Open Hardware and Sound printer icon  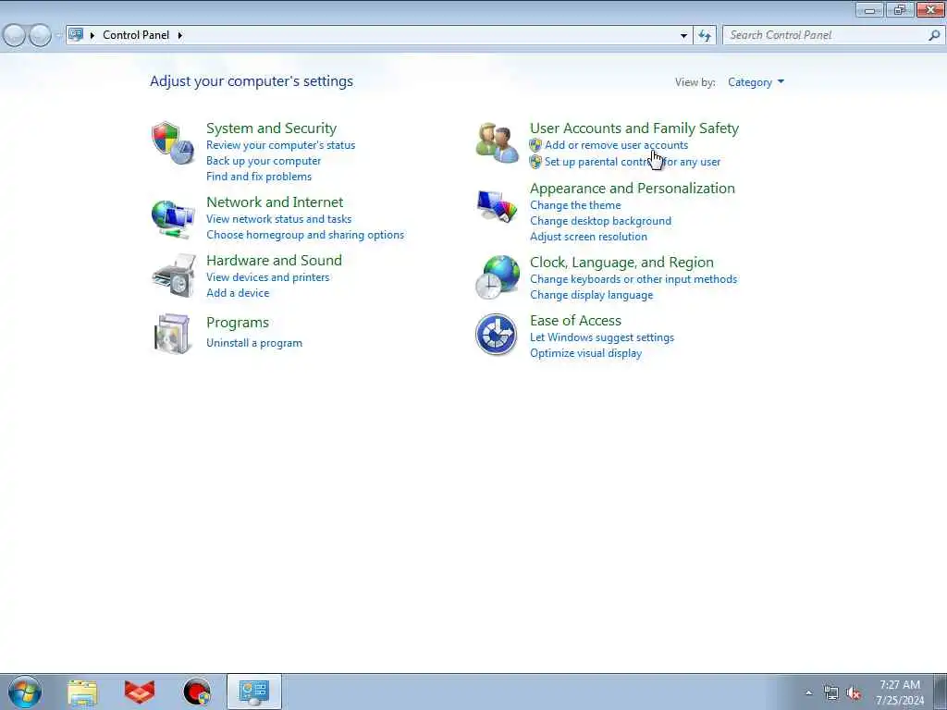(174, 275)
